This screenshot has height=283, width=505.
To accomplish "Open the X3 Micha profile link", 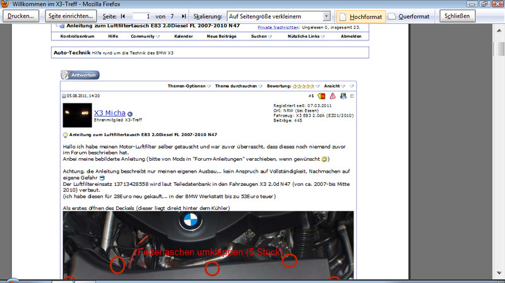I will (x=109, y=112).
